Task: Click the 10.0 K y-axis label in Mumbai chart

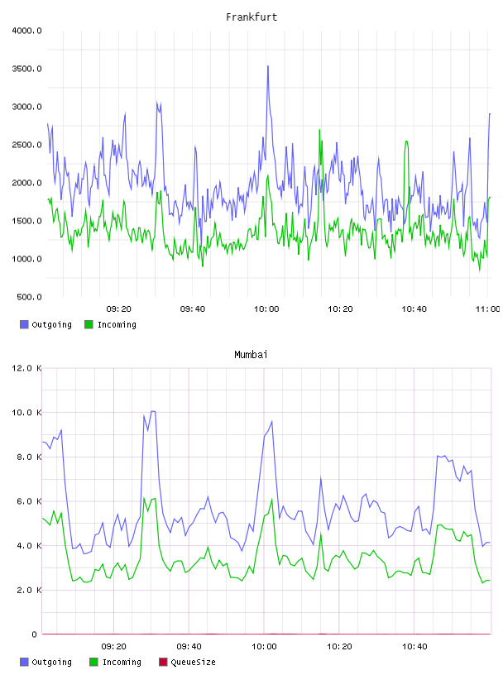Action: [x=26, y=413]
